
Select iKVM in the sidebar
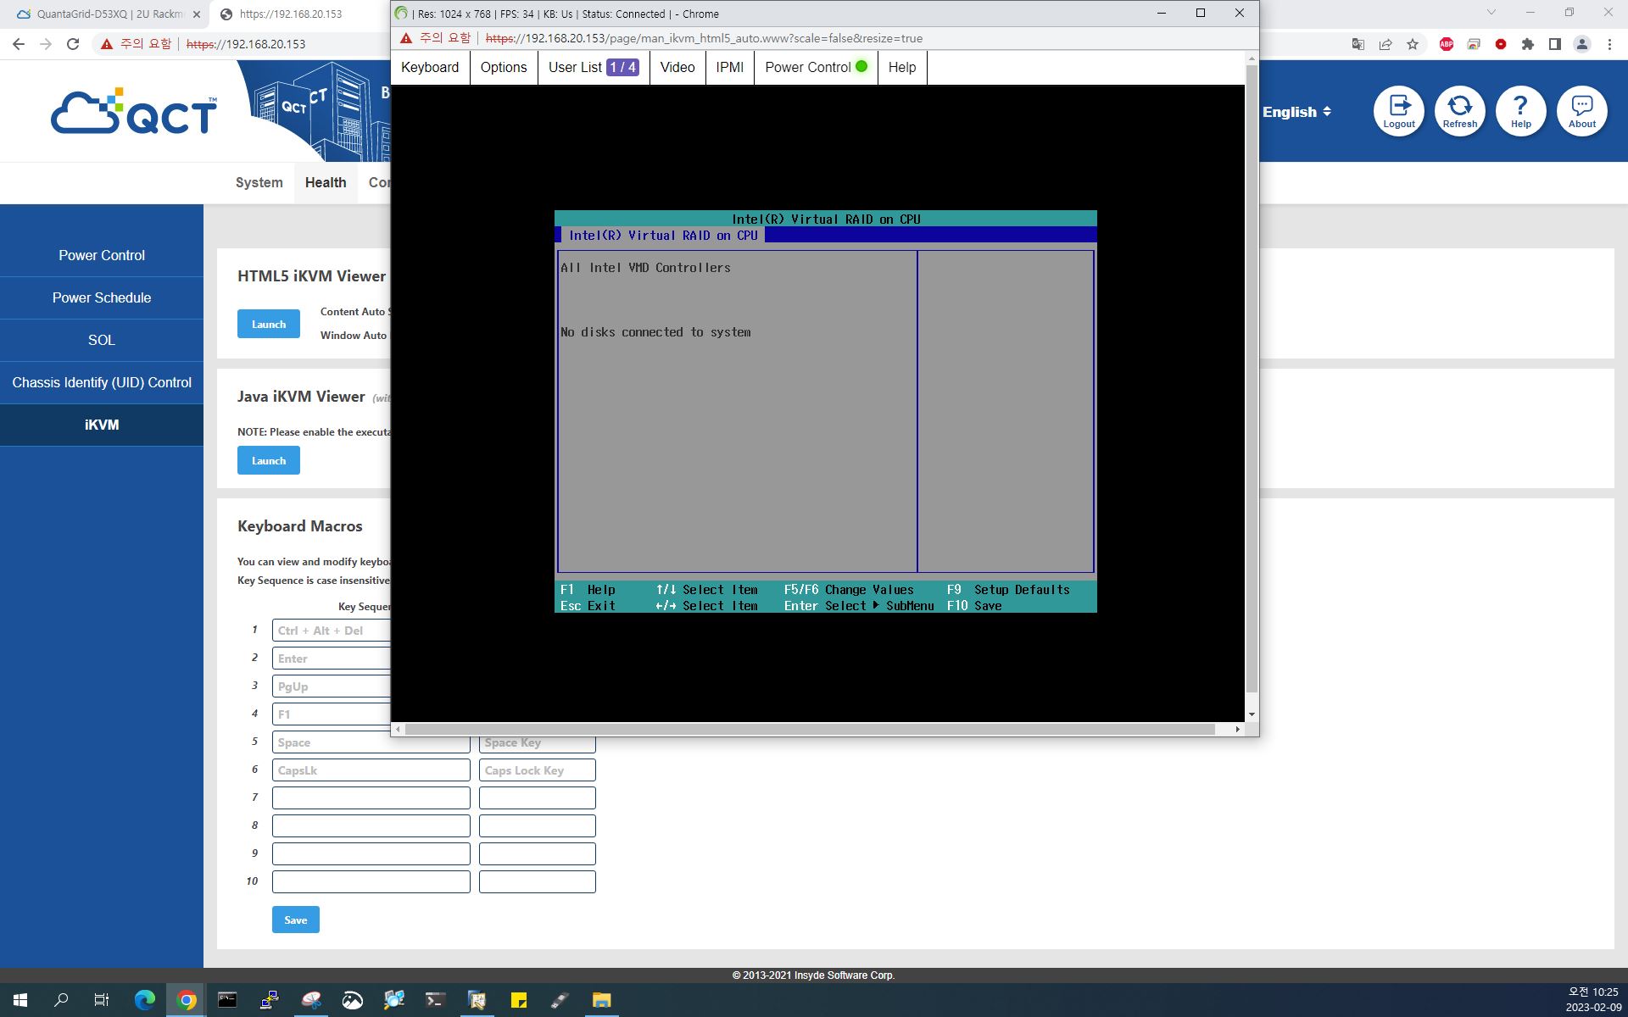tap(102, 425)
